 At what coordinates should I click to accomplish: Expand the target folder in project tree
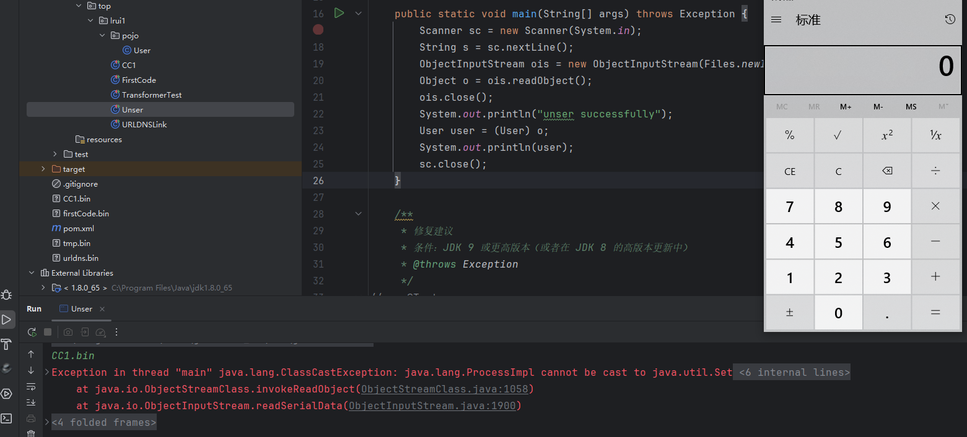(43, 169)
